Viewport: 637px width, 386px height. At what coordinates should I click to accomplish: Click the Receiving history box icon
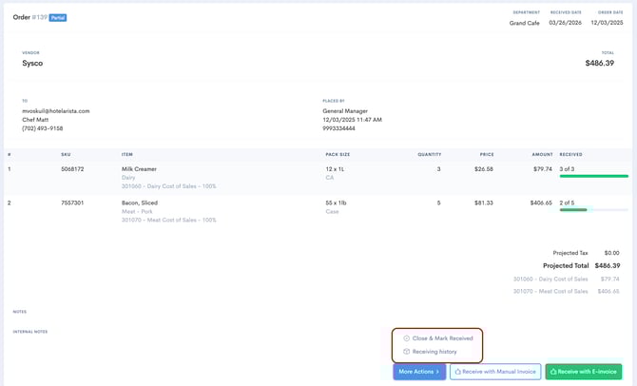click(x=407, y=352)
